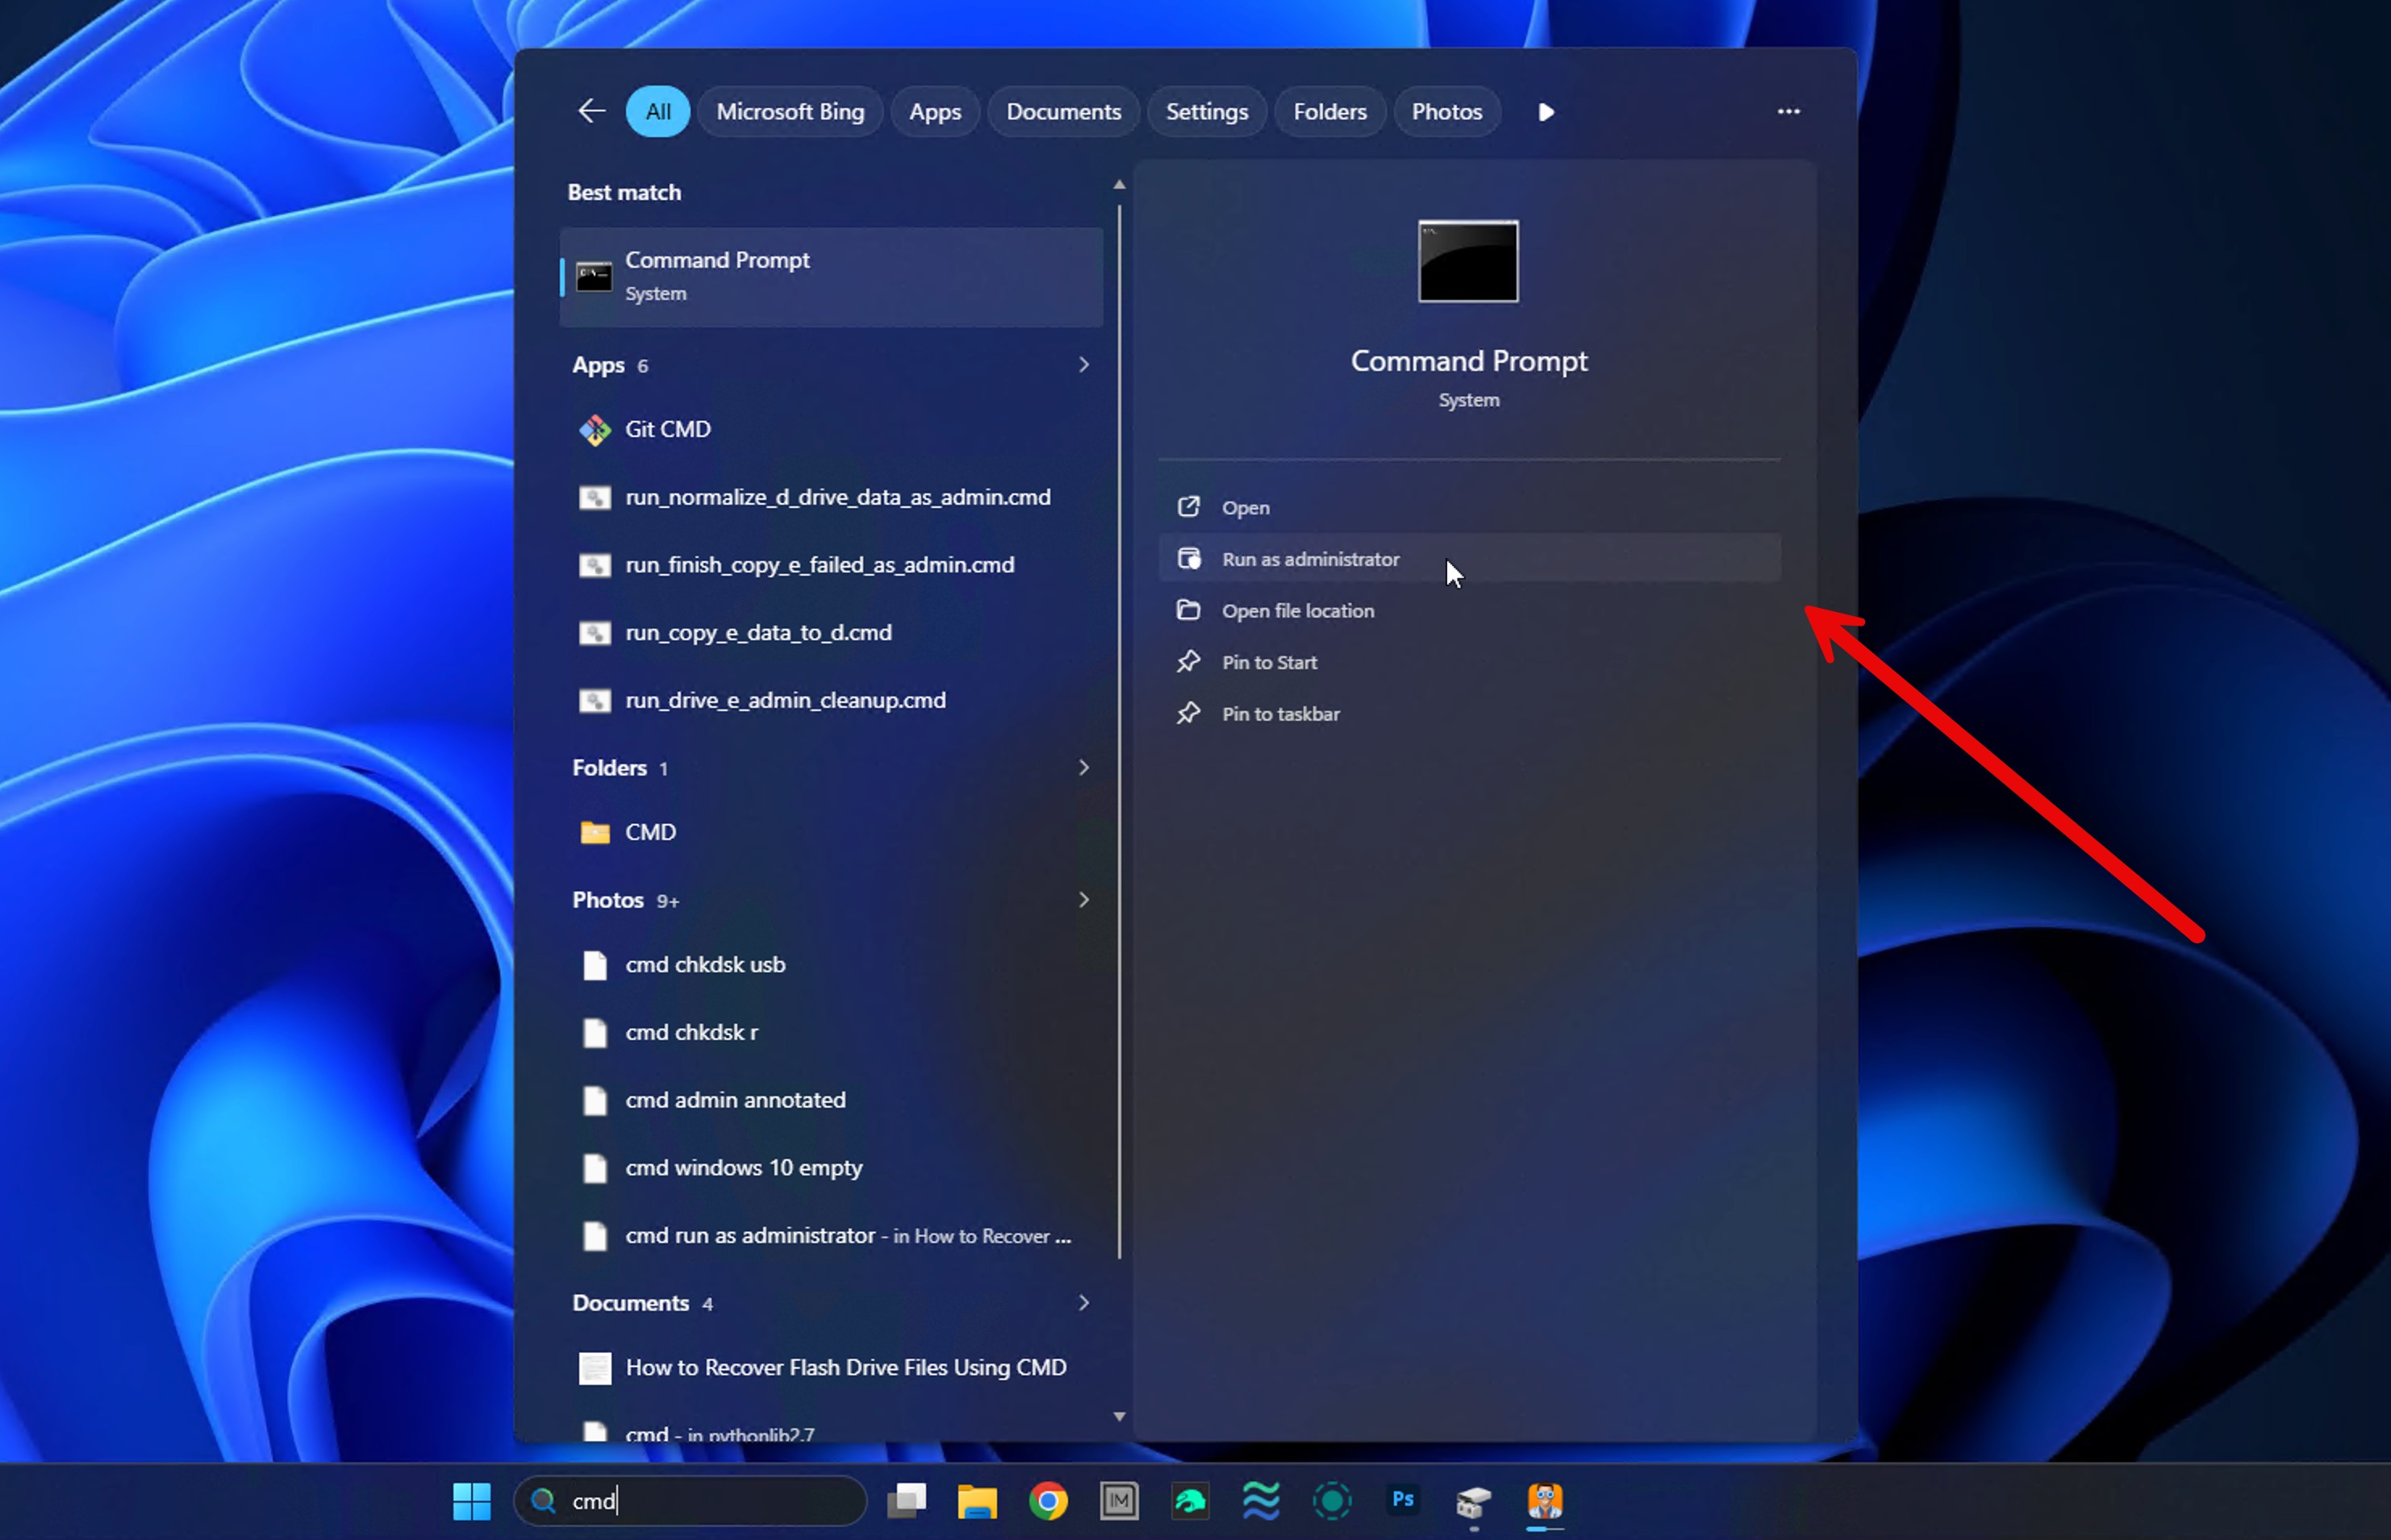Viewport: 2391px width, 1540px height.
Task: Open Google Chrome from the taskbar
Action: [1047, 1500]
